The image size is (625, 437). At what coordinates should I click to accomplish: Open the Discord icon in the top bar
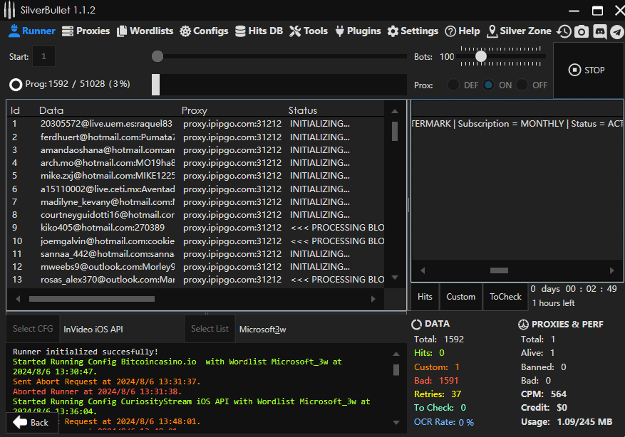coord(599,31)
